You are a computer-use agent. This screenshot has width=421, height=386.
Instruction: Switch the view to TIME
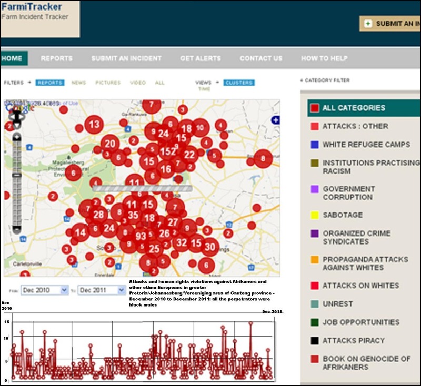[x=204, y=89]
